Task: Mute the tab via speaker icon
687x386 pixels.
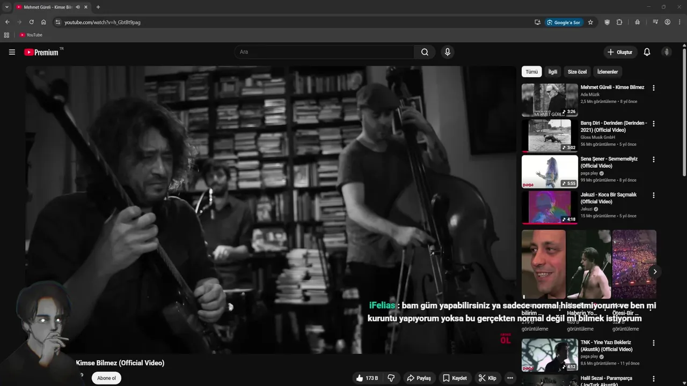Action: [78, 7]
